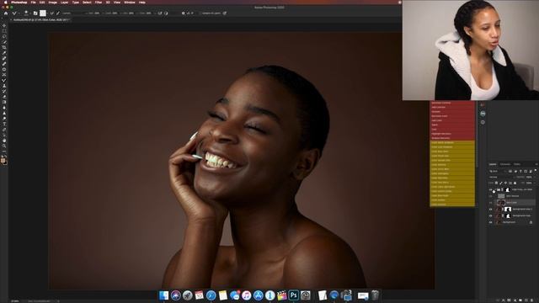Open the Filter menu
Image resolution: width=539 pixels, height=303 pixels.
[99, 2]
